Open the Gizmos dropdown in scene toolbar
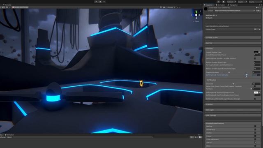Screen dimensions: 263x148 coord(171,7)
